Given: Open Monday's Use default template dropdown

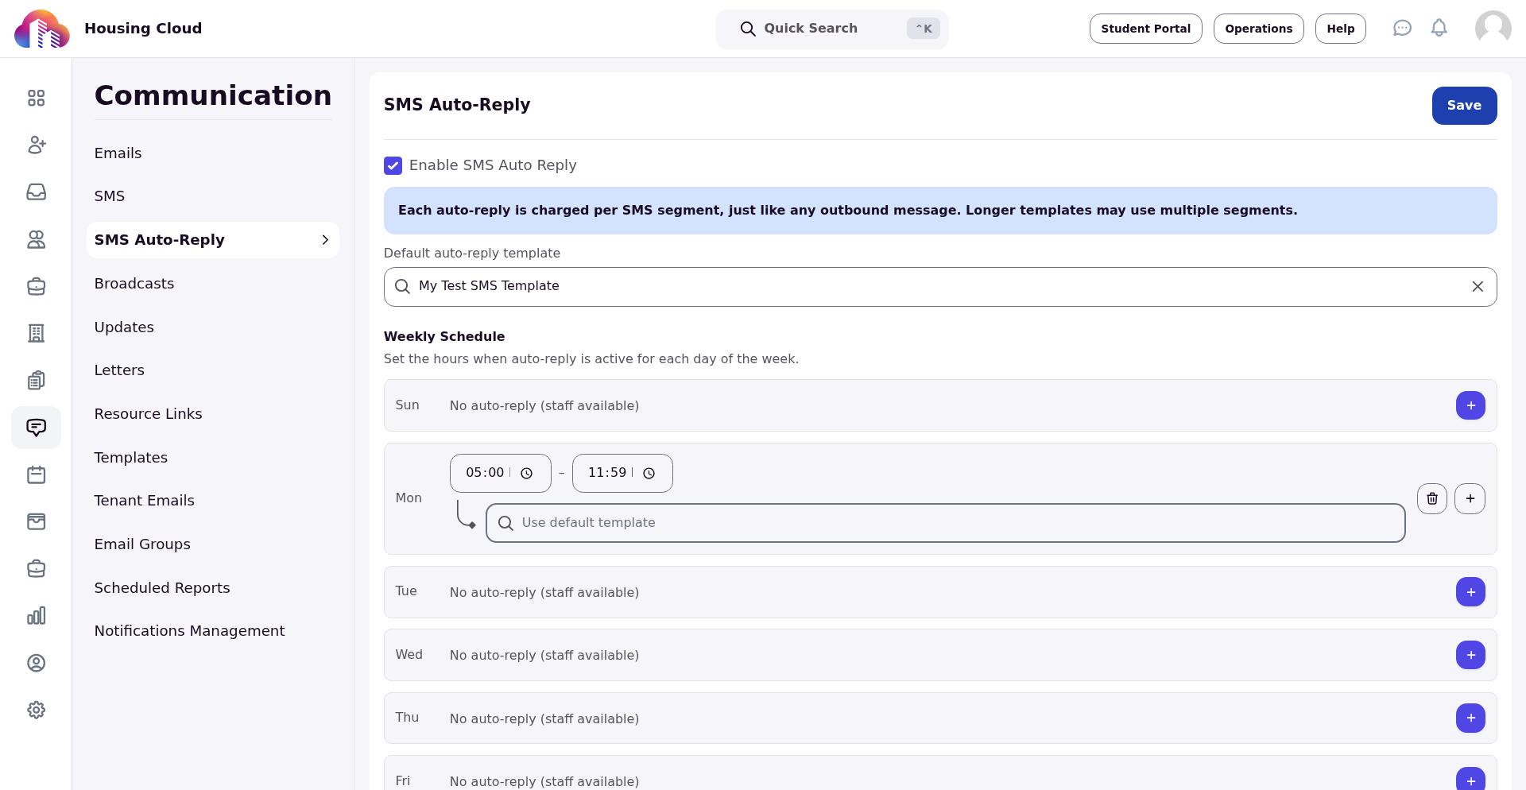Looking at the screenshot, I should [946, 523].
